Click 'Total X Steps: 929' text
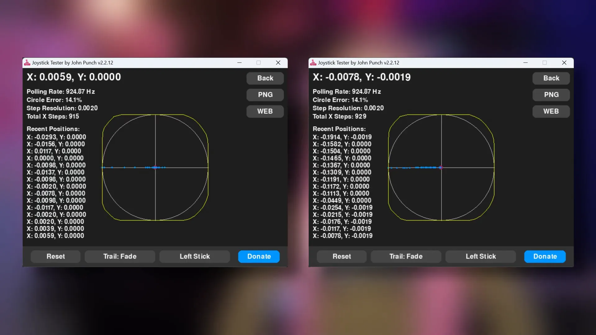Image resolution: width=596 pixels, height=335 pixels. click(339, 116)
